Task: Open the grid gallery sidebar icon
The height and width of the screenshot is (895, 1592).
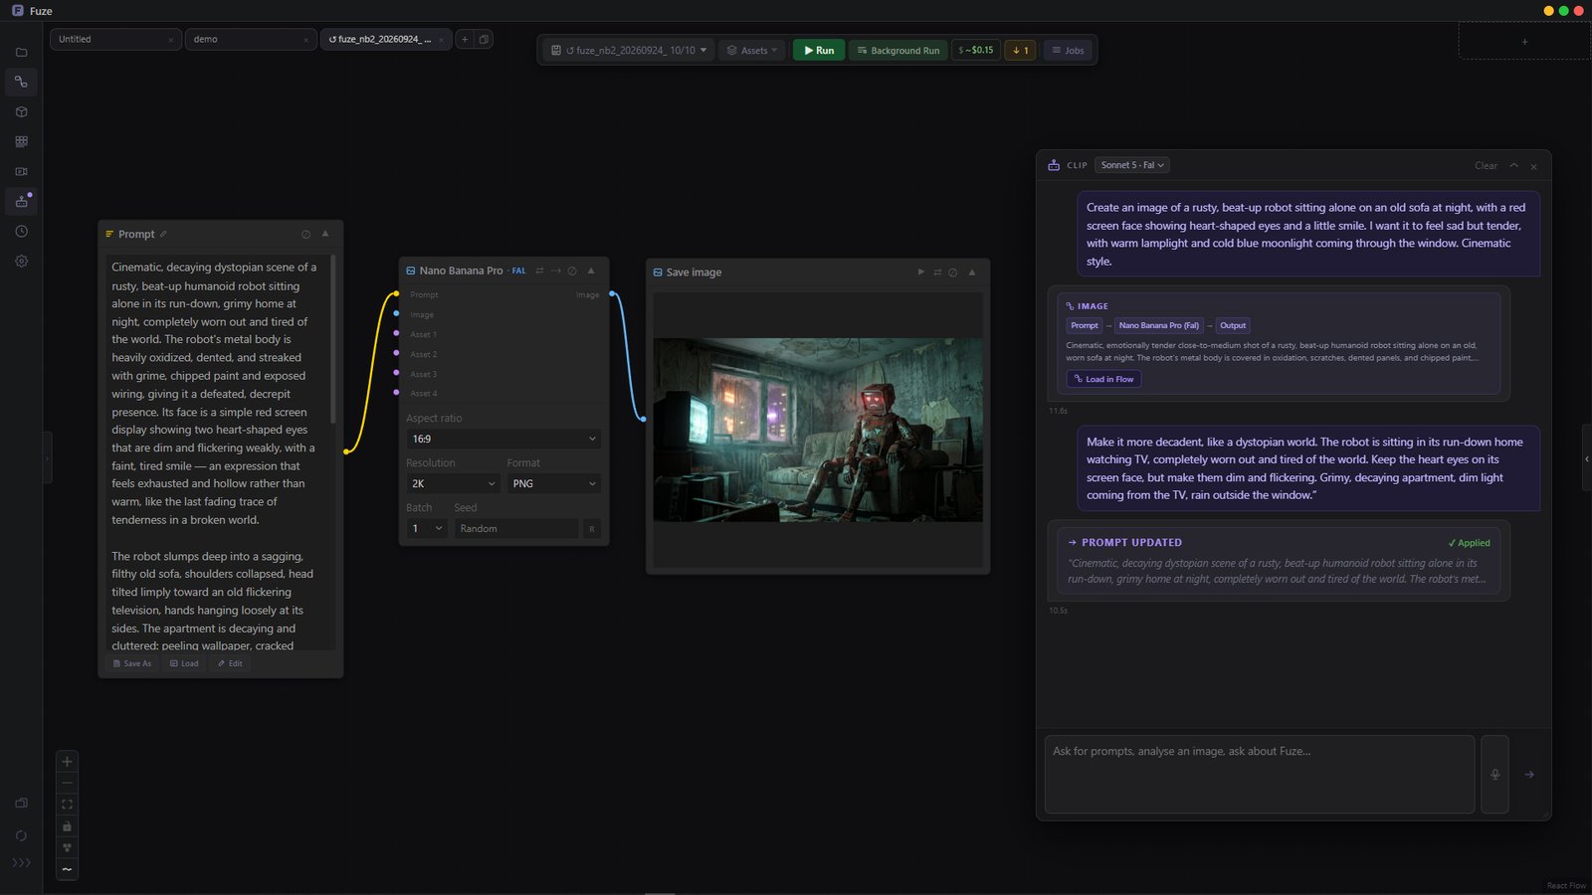Action: coord(21,141)
